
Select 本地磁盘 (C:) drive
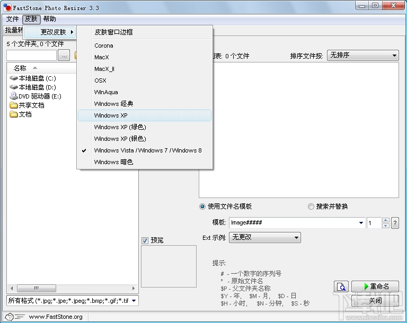[x=37, y=78]
